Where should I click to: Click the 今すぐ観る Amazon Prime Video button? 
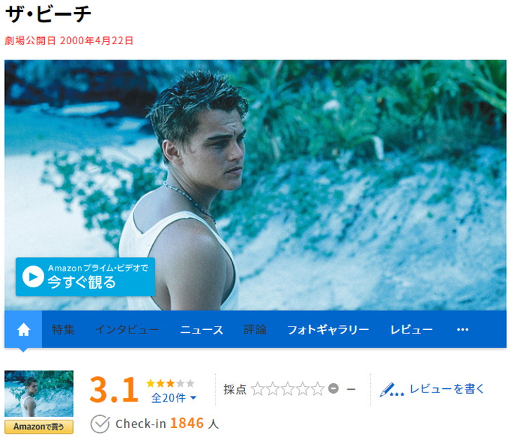click(x=86, y=277)
